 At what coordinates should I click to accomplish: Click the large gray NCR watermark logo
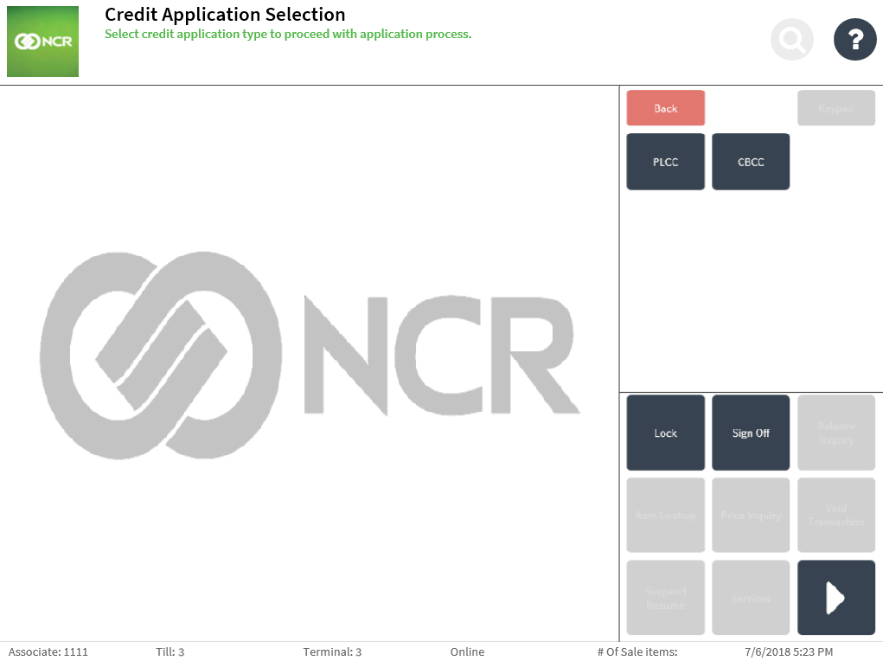(x=309, y=356)
